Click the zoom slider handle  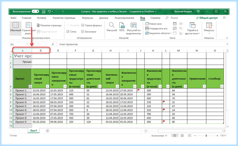(x=206, y=136)
